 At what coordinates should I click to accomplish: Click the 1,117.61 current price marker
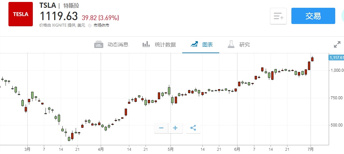click(x=336, y=57)
